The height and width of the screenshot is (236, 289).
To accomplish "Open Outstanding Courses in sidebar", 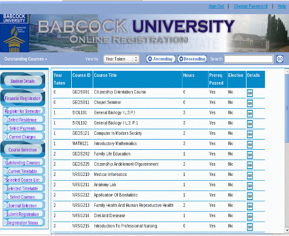I will [24, 163].
